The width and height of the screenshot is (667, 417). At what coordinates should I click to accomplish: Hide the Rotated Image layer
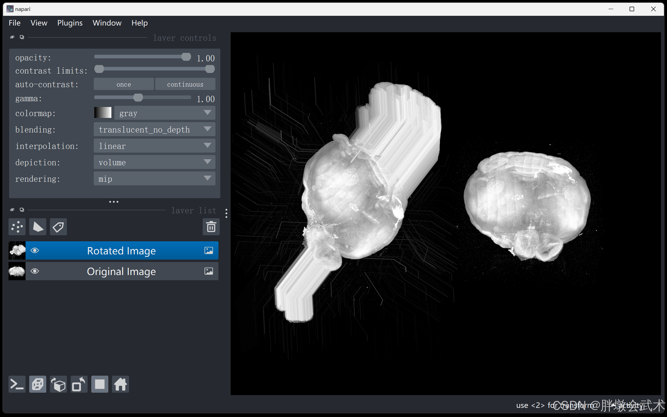(x=35, y=250)
